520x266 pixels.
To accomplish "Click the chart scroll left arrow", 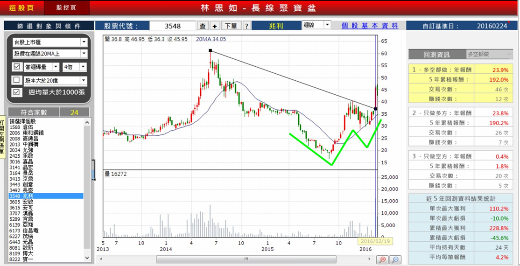I will 102,259.
